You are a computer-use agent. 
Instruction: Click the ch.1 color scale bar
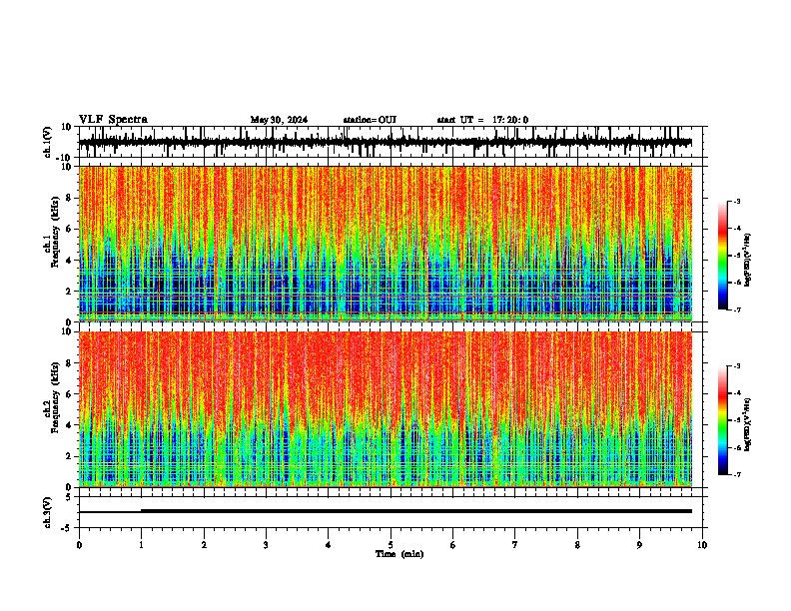tap(723, 256)
